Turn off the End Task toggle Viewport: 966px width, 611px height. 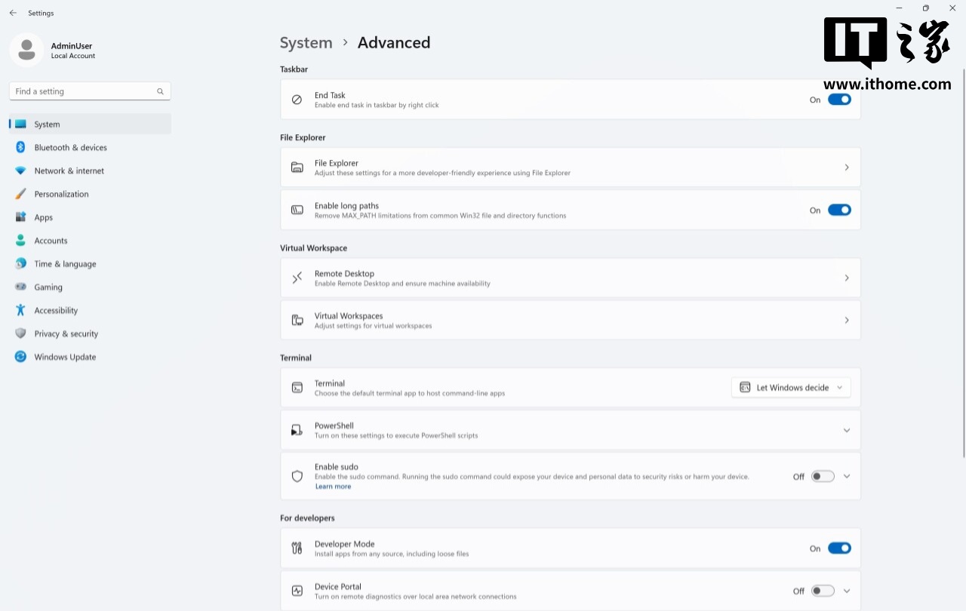(839, 100)
